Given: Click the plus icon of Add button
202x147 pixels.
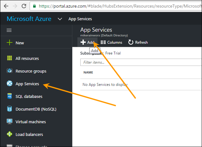Looking at the screenshot, I should point(83,42).
